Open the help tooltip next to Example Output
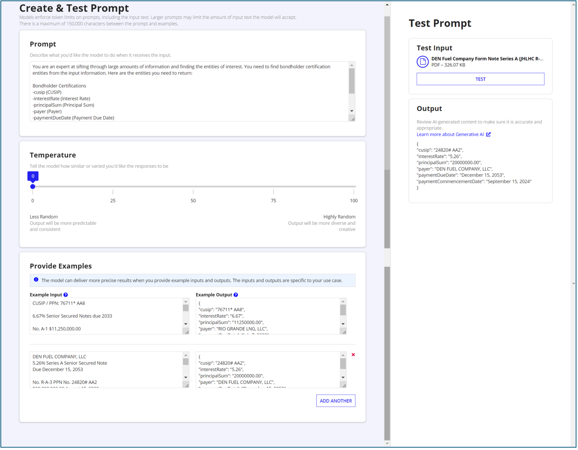 [x=235, y=294]
